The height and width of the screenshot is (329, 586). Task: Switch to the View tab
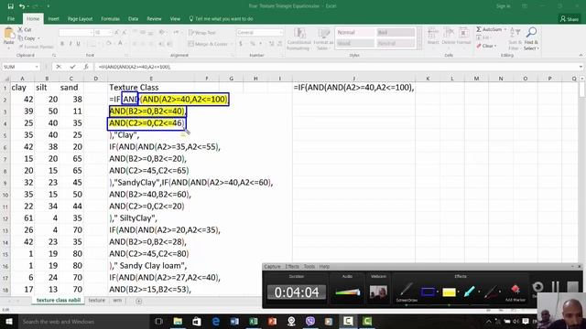pyautogui.click(x=175, y=18)
